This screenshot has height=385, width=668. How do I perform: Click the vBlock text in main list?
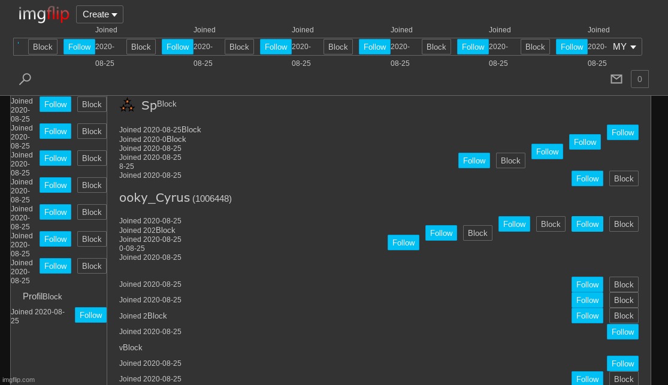(131, 347)
